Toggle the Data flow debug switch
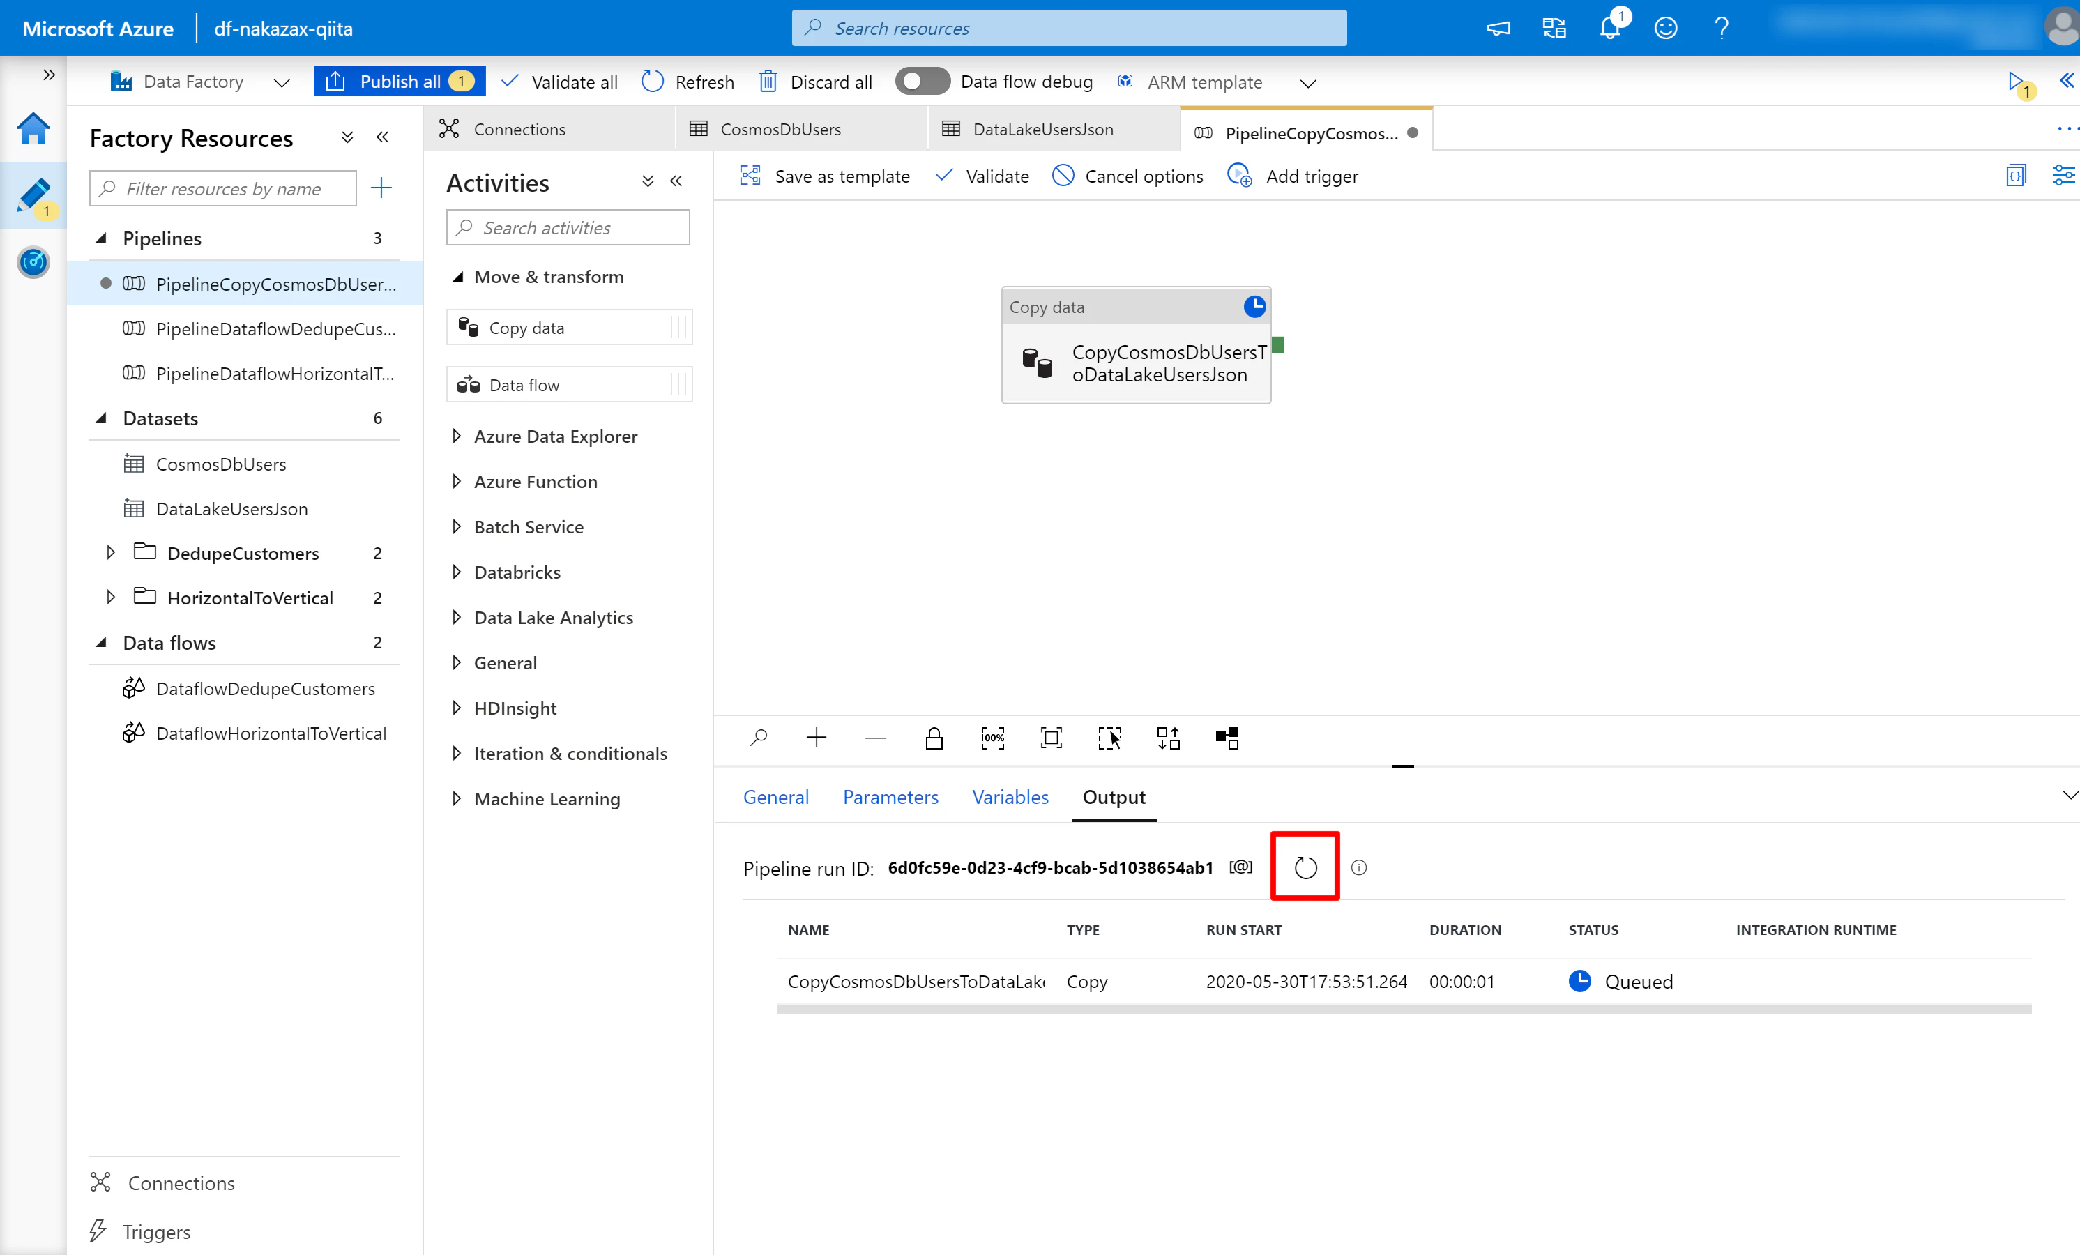 coord(922,82)
